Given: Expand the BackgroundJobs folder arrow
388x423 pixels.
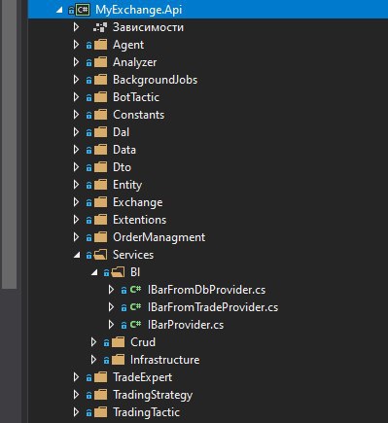Looking at the screenshot, I should [x=76, y=80].
